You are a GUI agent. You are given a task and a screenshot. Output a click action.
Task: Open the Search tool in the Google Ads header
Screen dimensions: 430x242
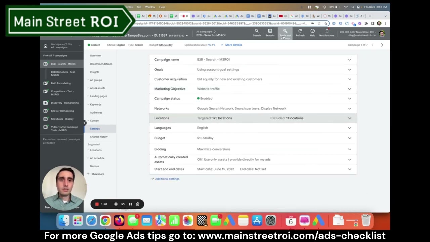[257, 33]
